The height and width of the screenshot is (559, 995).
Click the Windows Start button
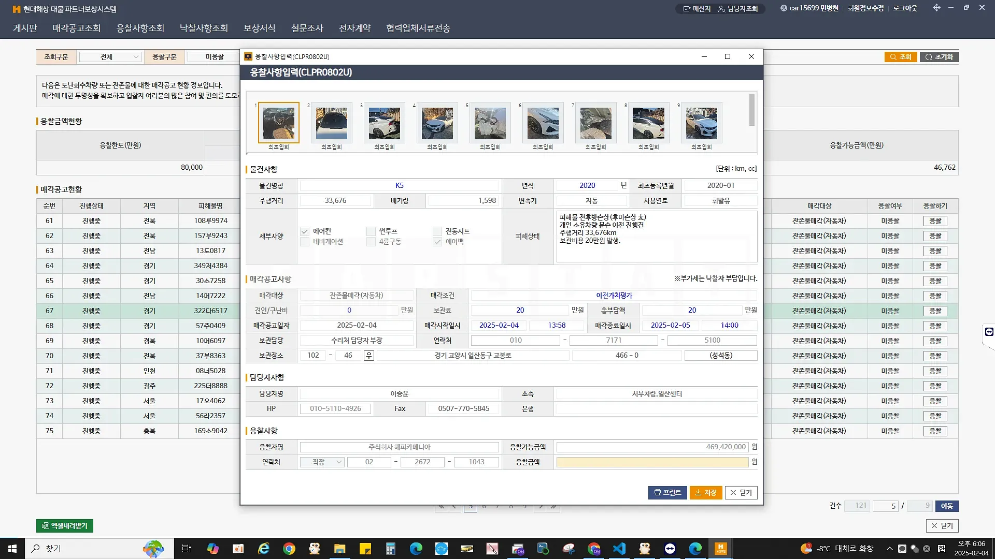[x=12, y=549]
